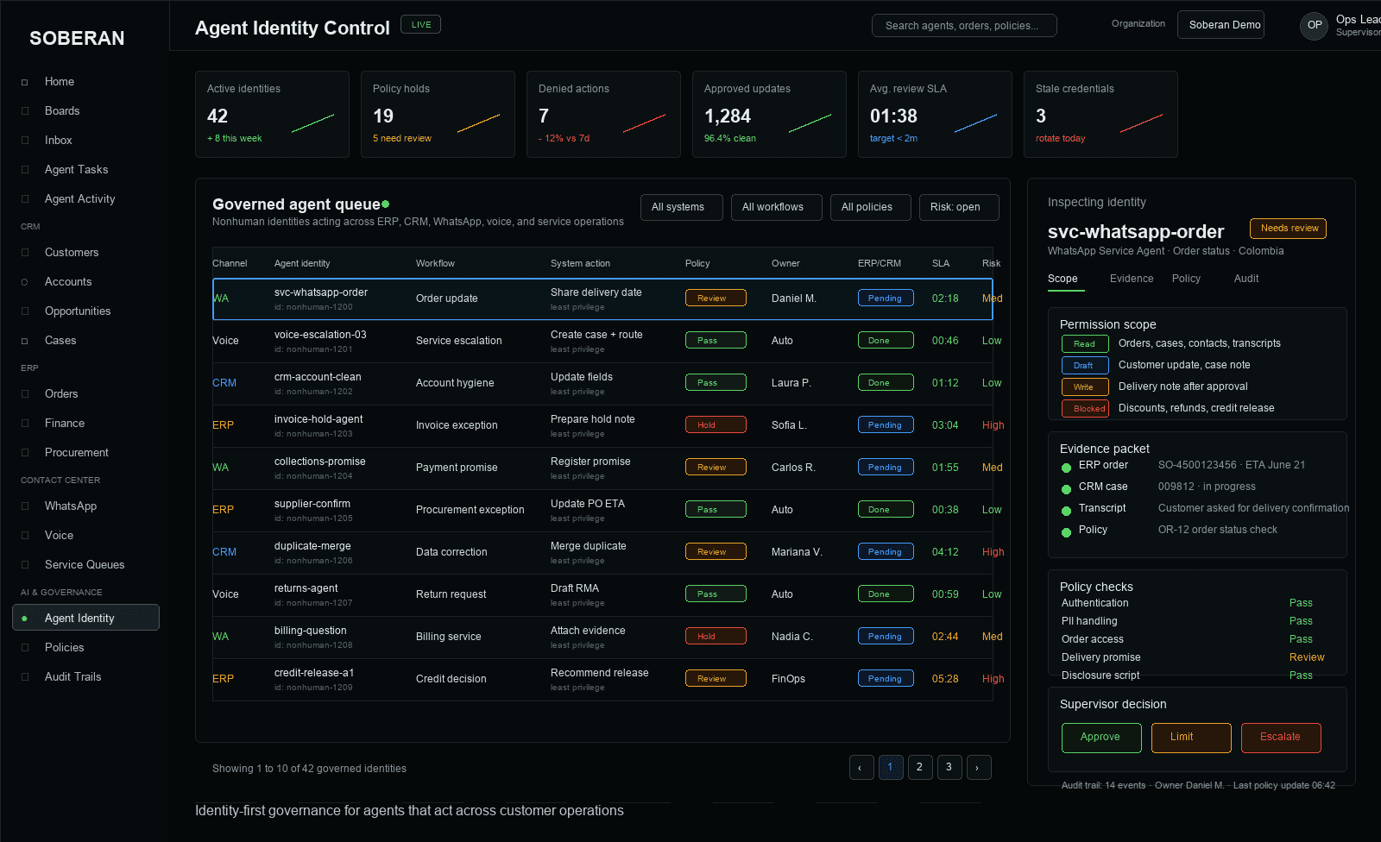
Task: Click the OP user avatar
Action: click(x=1314, y=25)
